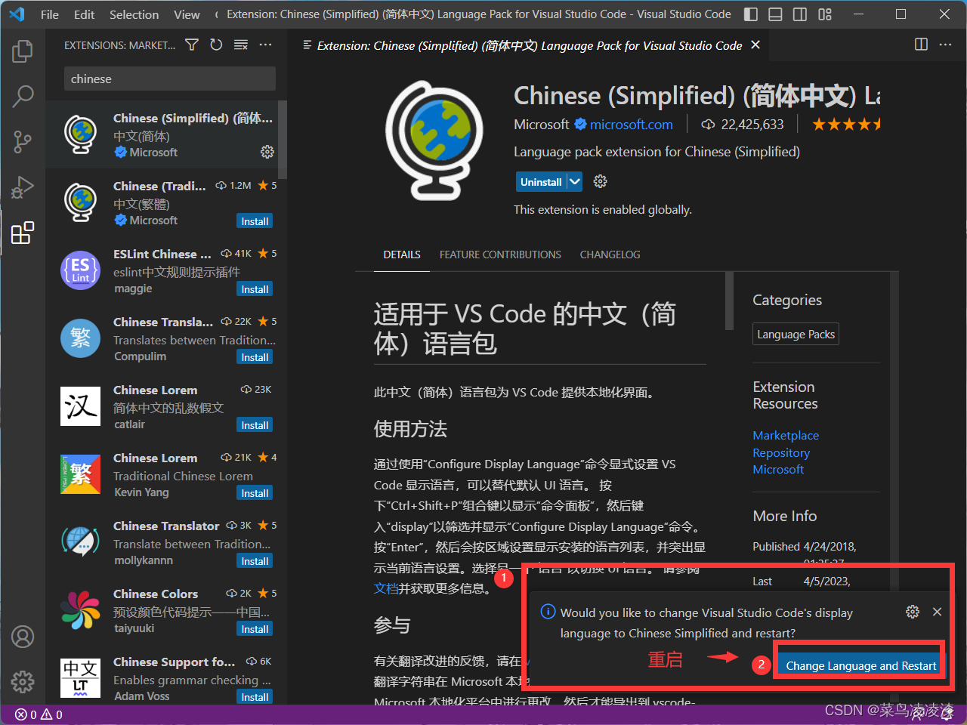
Task: Open the Search view in activity bar
Action: tap(23, 96)
